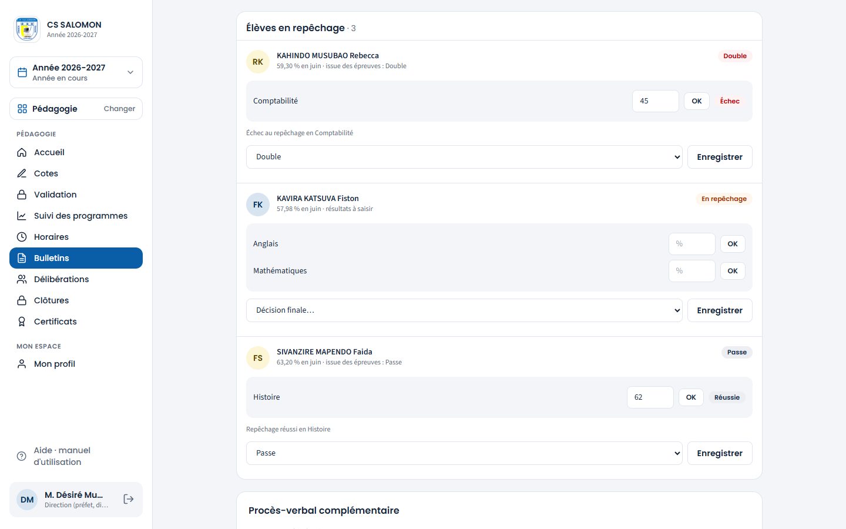Click the clock icon for Horaires
The width and height of the screenshot is (846, 529).
(22, 237)
